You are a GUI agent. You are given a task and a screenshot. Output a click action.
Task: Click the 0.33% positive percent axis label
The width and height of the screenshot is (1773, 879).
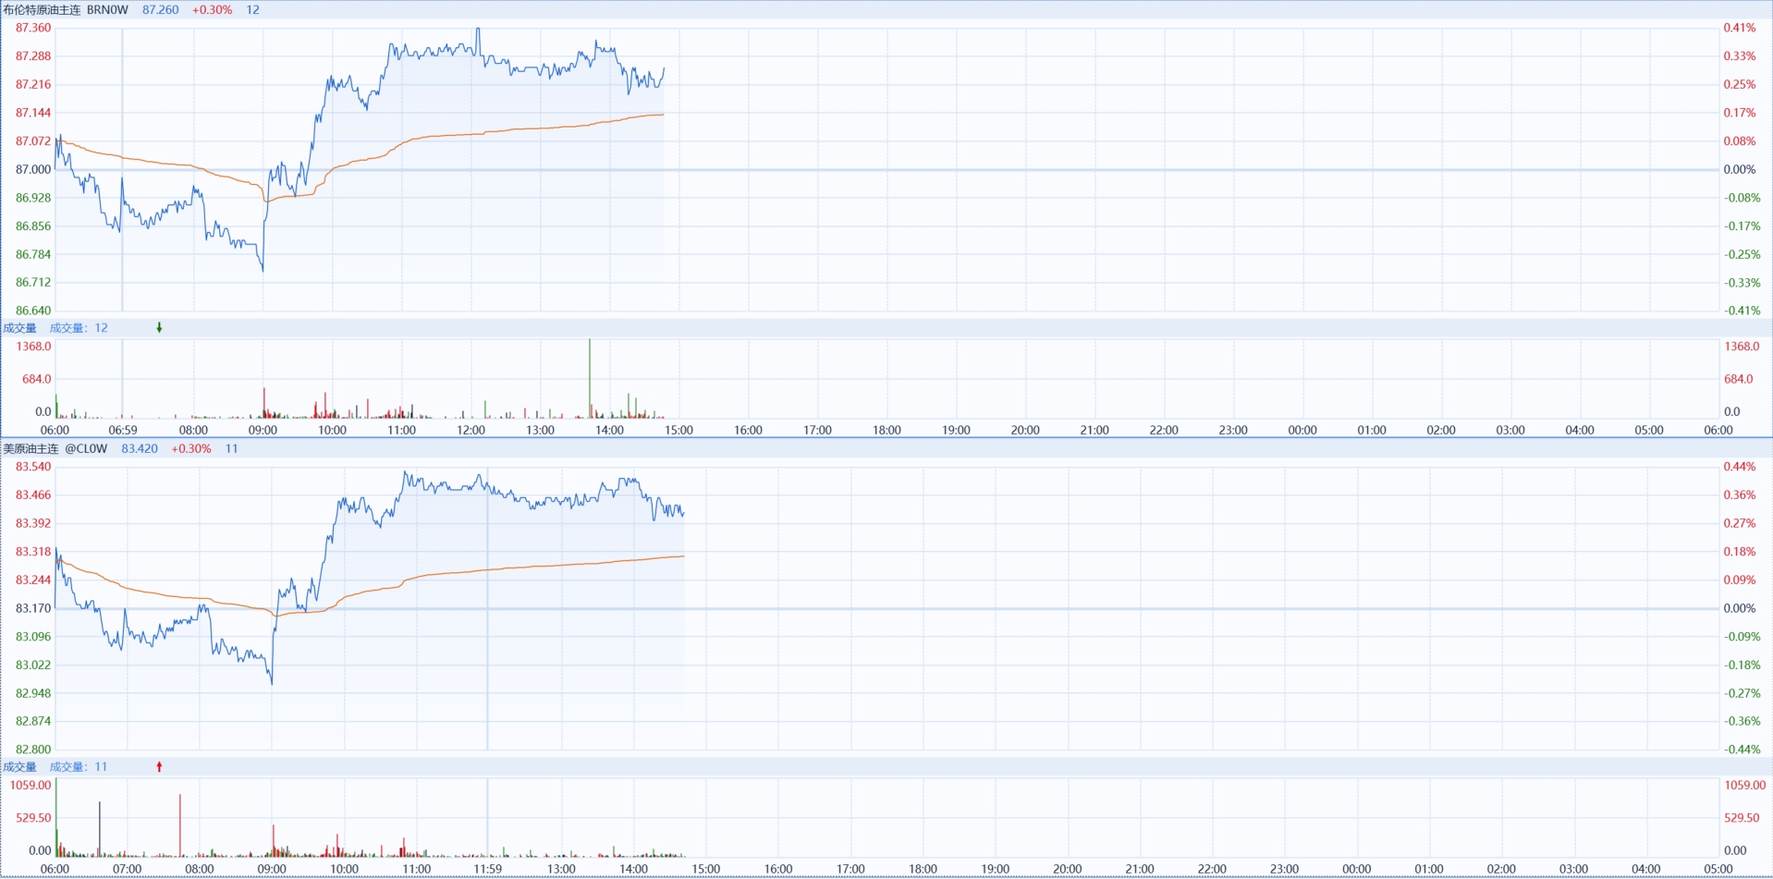(1740, 56)
